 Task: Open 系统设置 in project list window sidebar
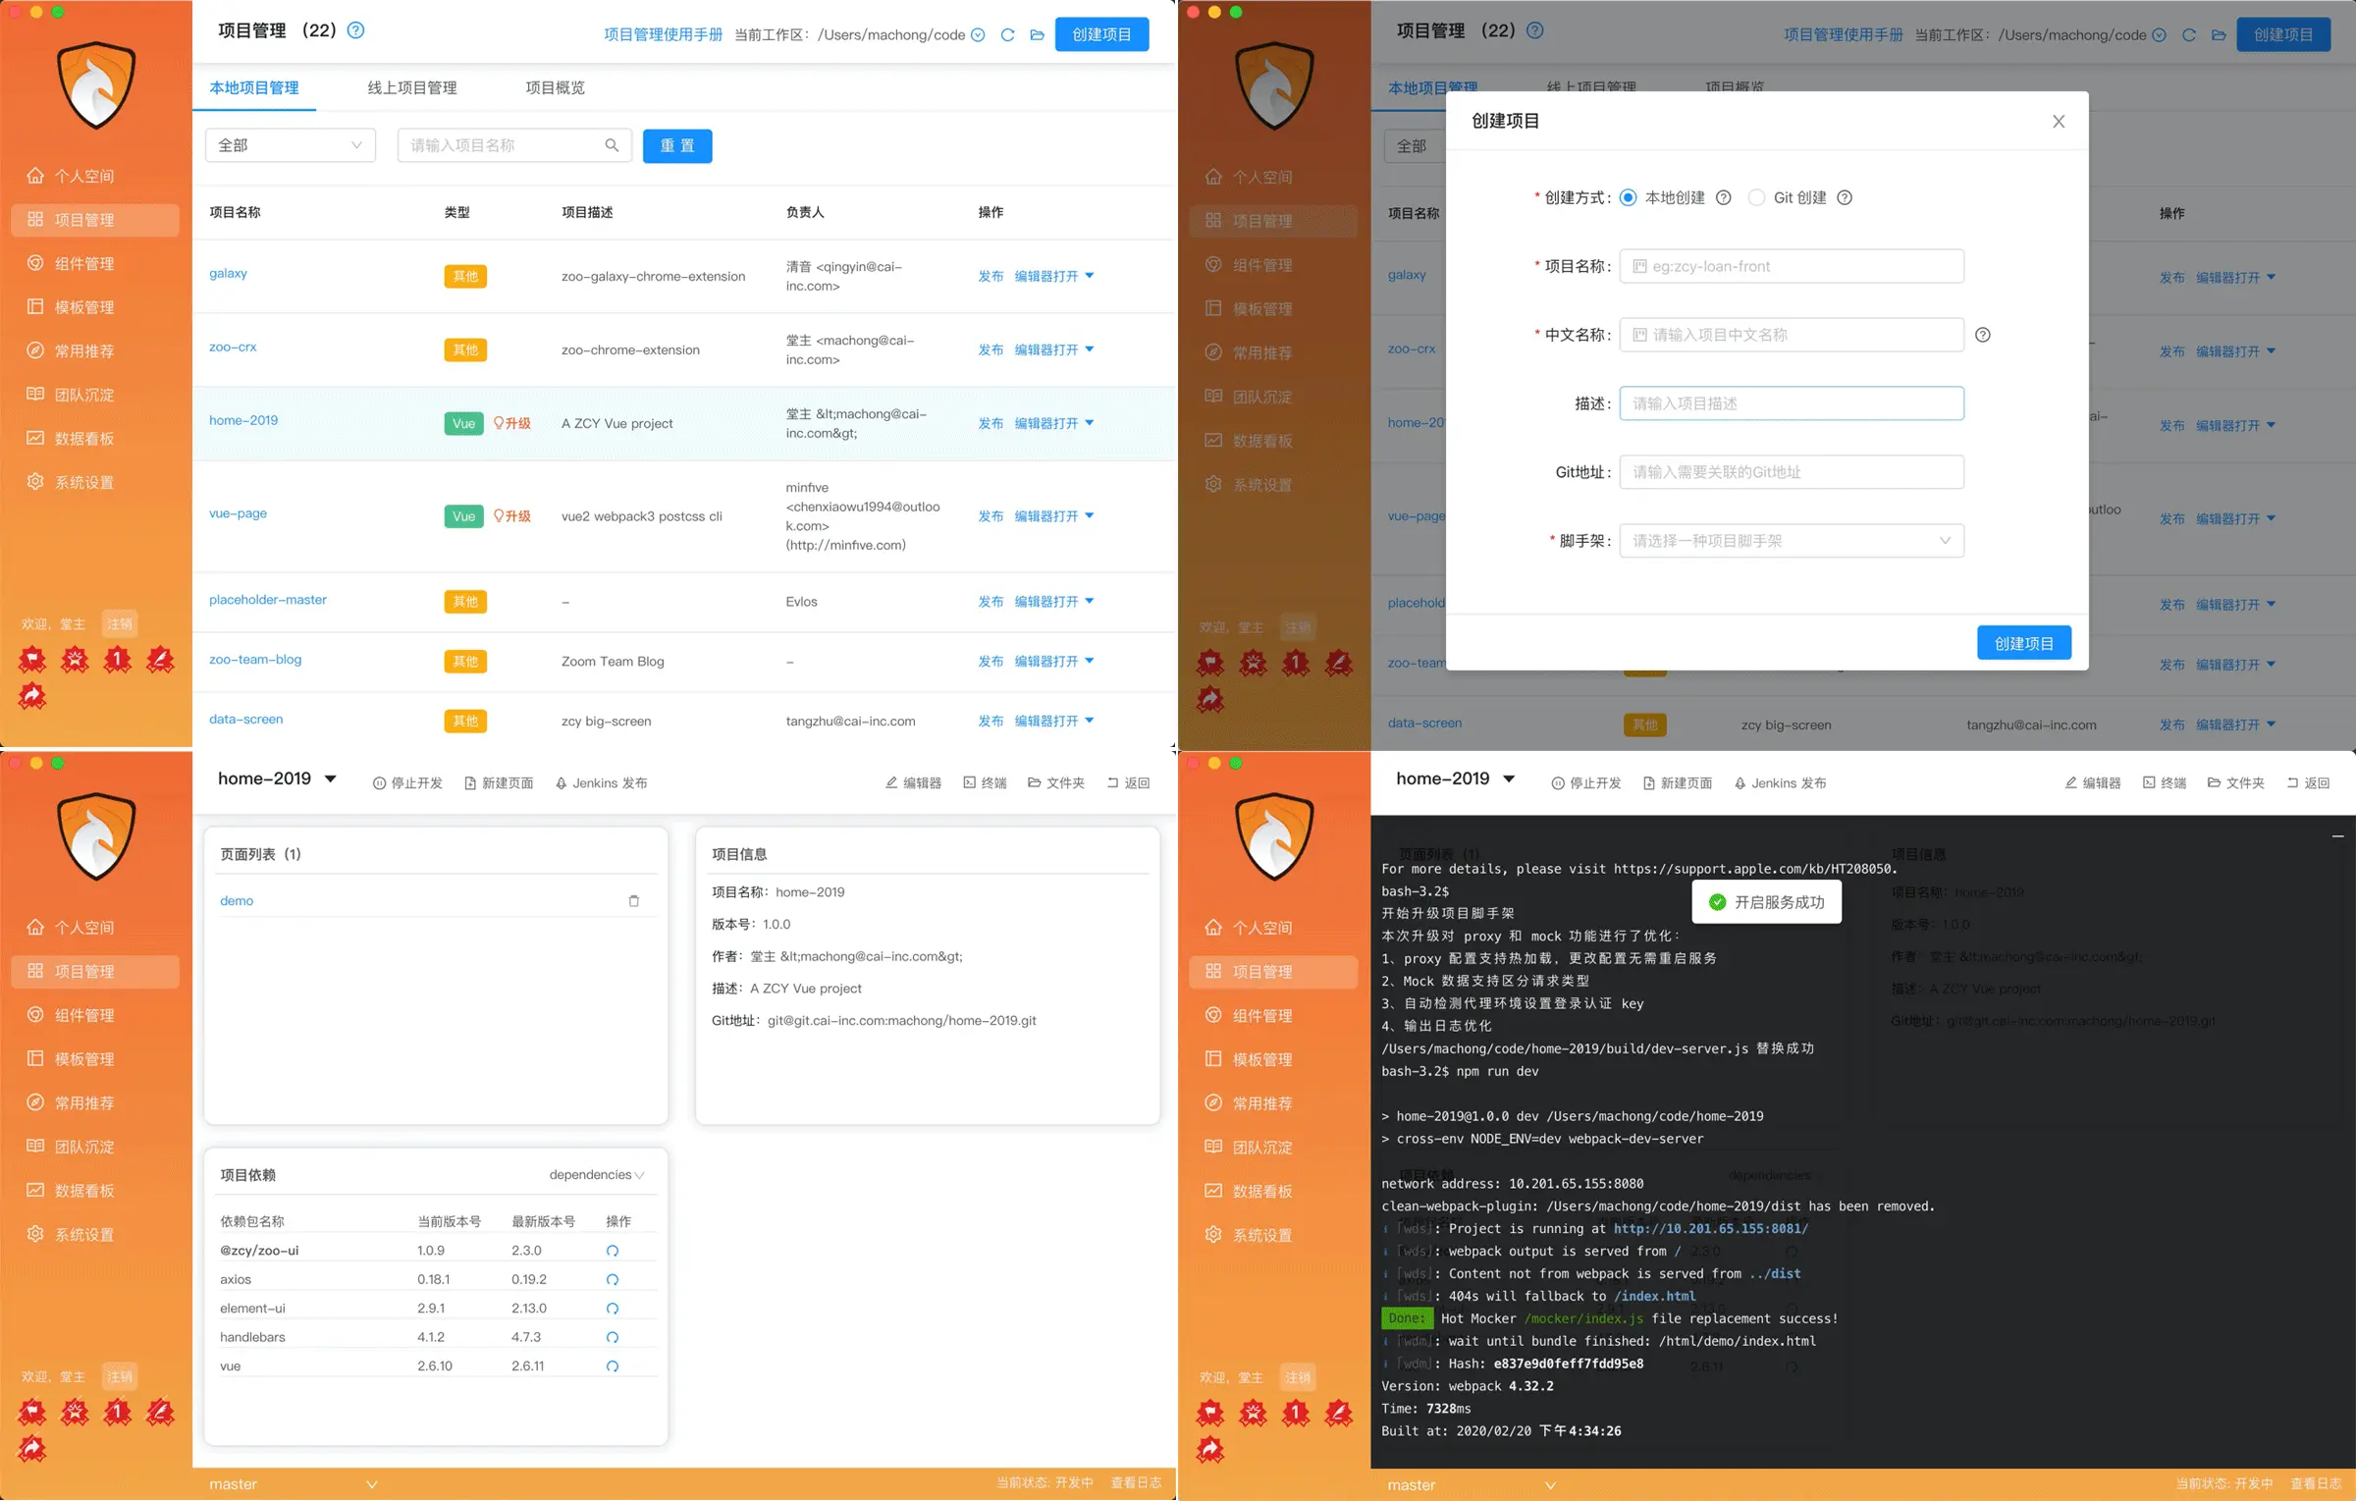coord(71,482)
